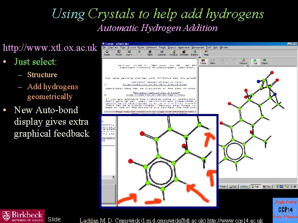Click the red oxygen atom at top of molecule

pos(272,73)
